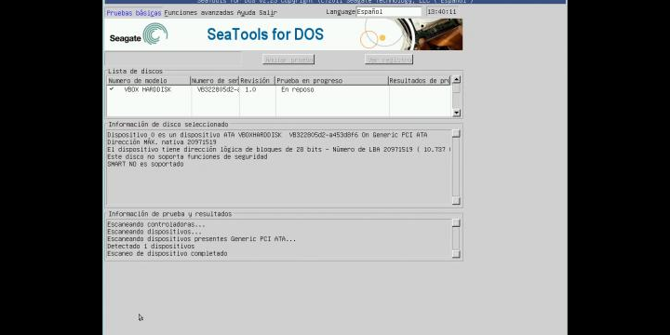This screenshot has width=670, height=335.
Task: Click the Resultados de prueba column header
Action: [420, 81]
